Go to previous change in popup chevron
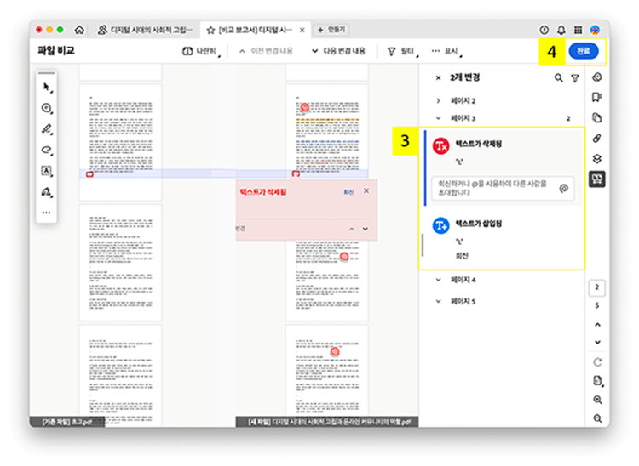The width and height of the screenshot is (639, 466). [352, 230]
